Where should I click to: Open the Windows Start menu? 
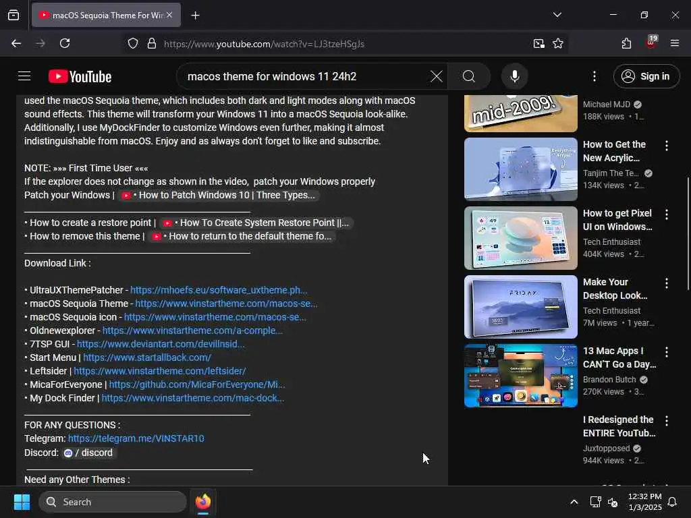click(22, 502)
